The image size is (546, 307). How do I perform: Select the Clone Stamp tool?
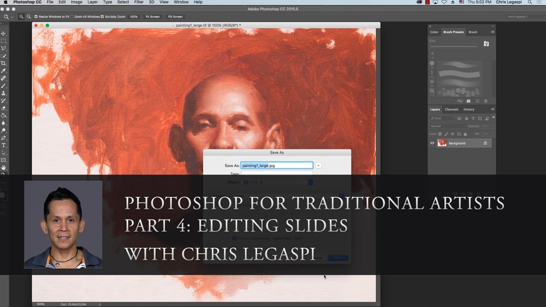pyautogui.click(x=3, y=93)
